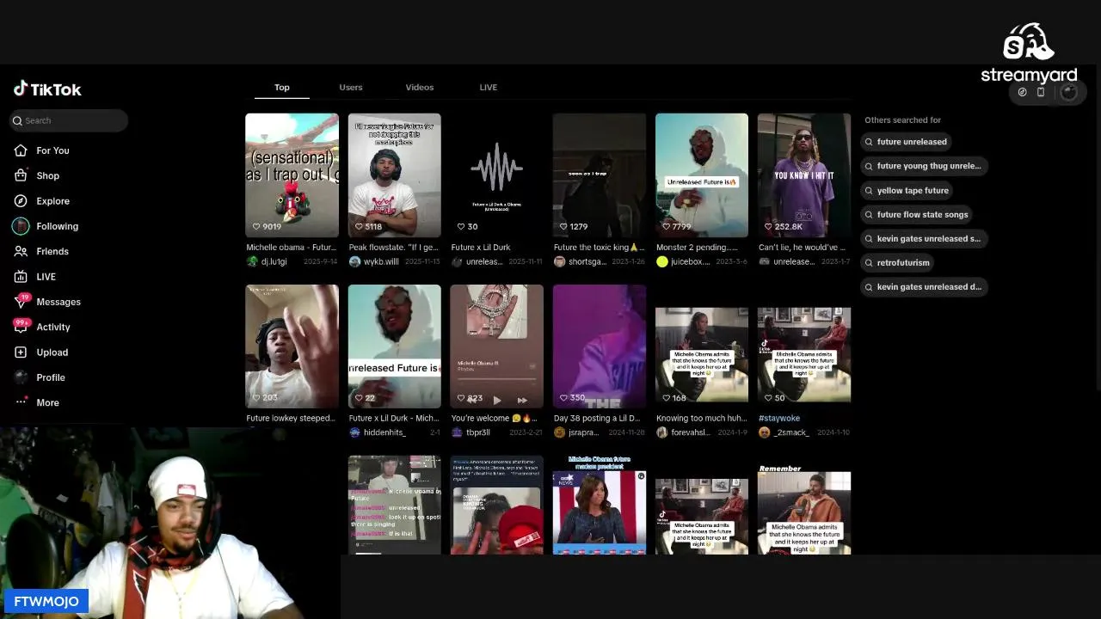This screenshot has height=619, width=1101.
Task: Open _2smack_ username
Action: coord(791,432)
